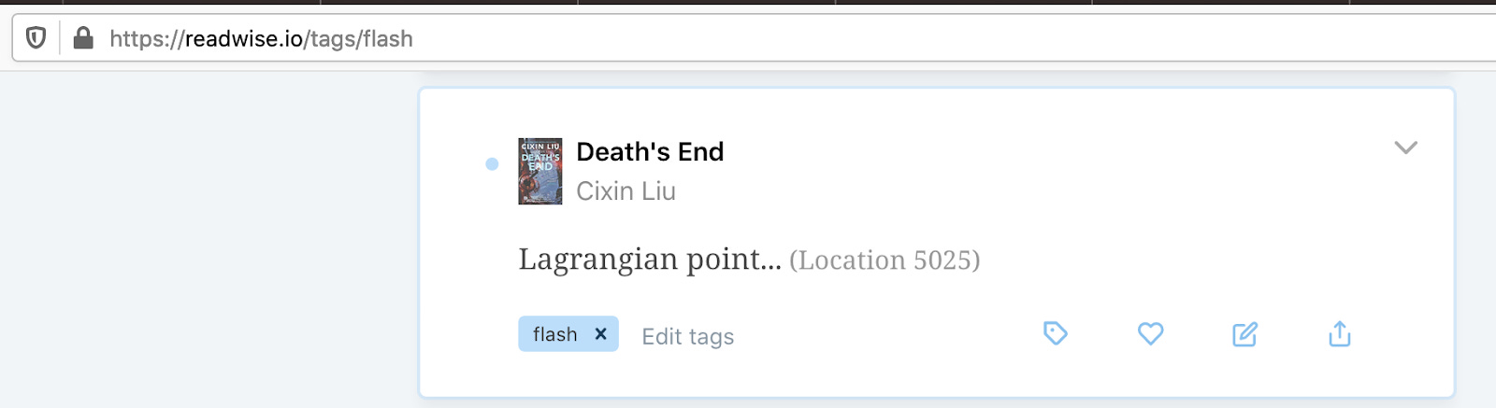Expand the highlight card chevron menu
The height and width of the screenshot is (408, 1496).
(x=1405, y=148)
